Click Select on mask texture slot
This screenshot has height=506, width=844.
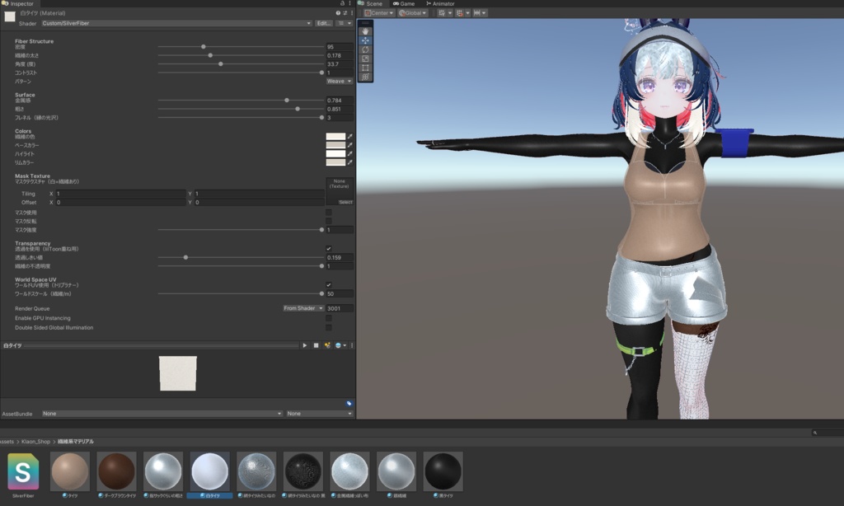tap(345, 203)
